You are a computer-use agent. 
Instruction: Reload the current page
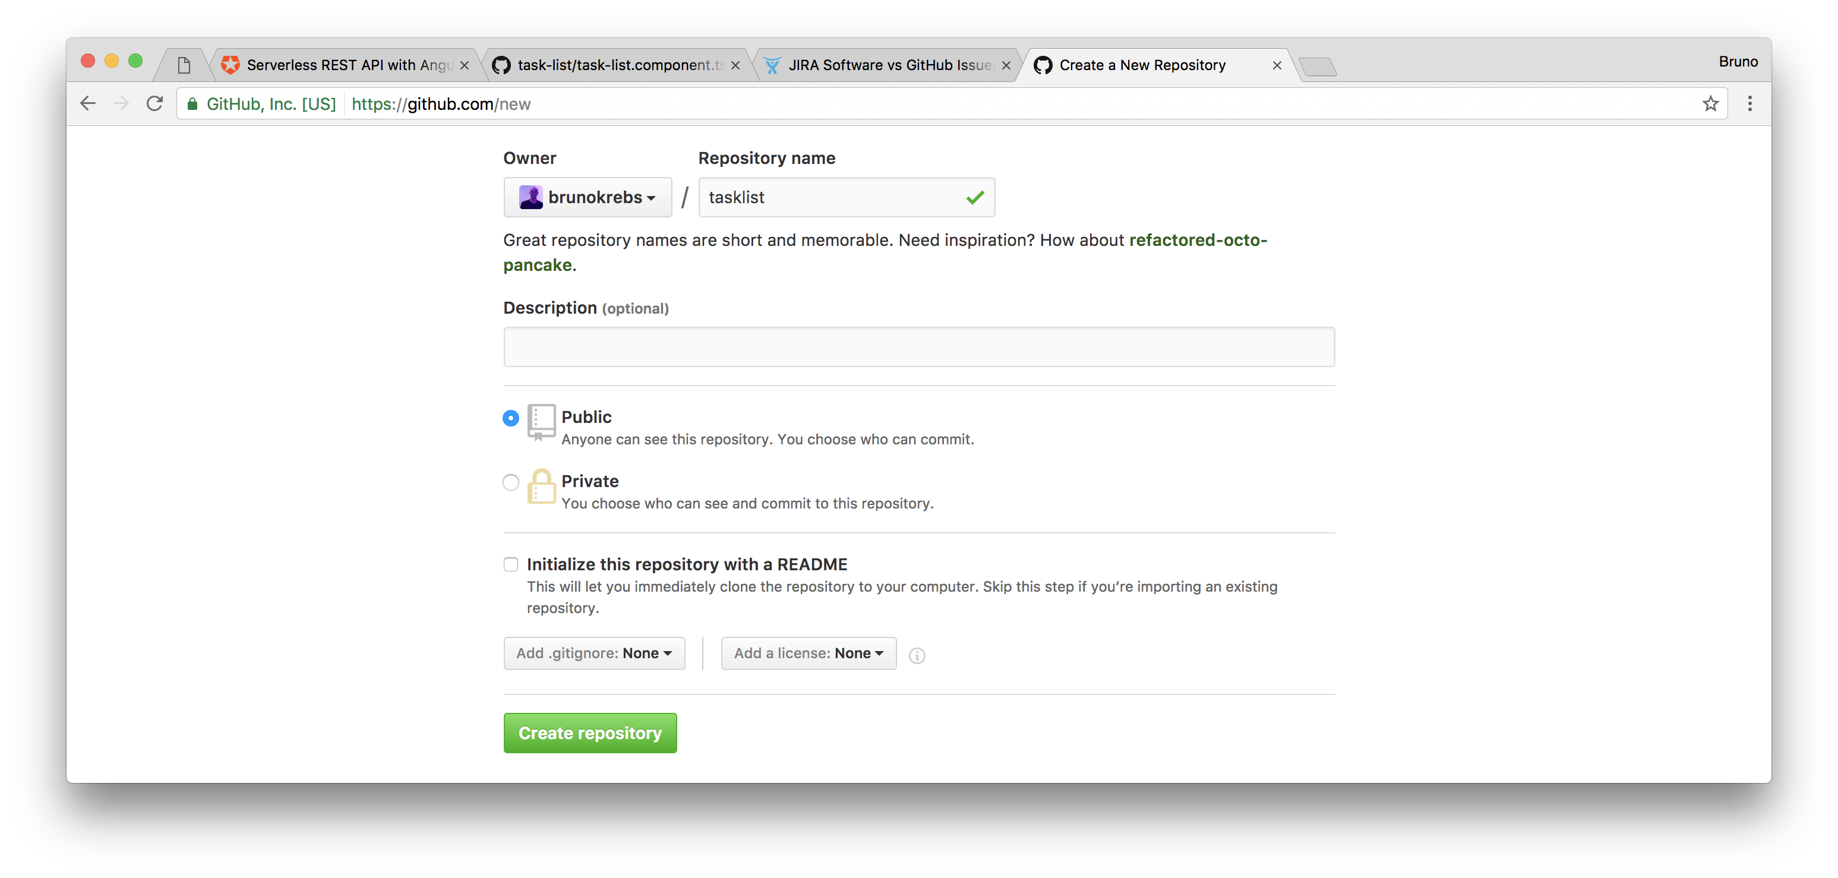[154, 103]
